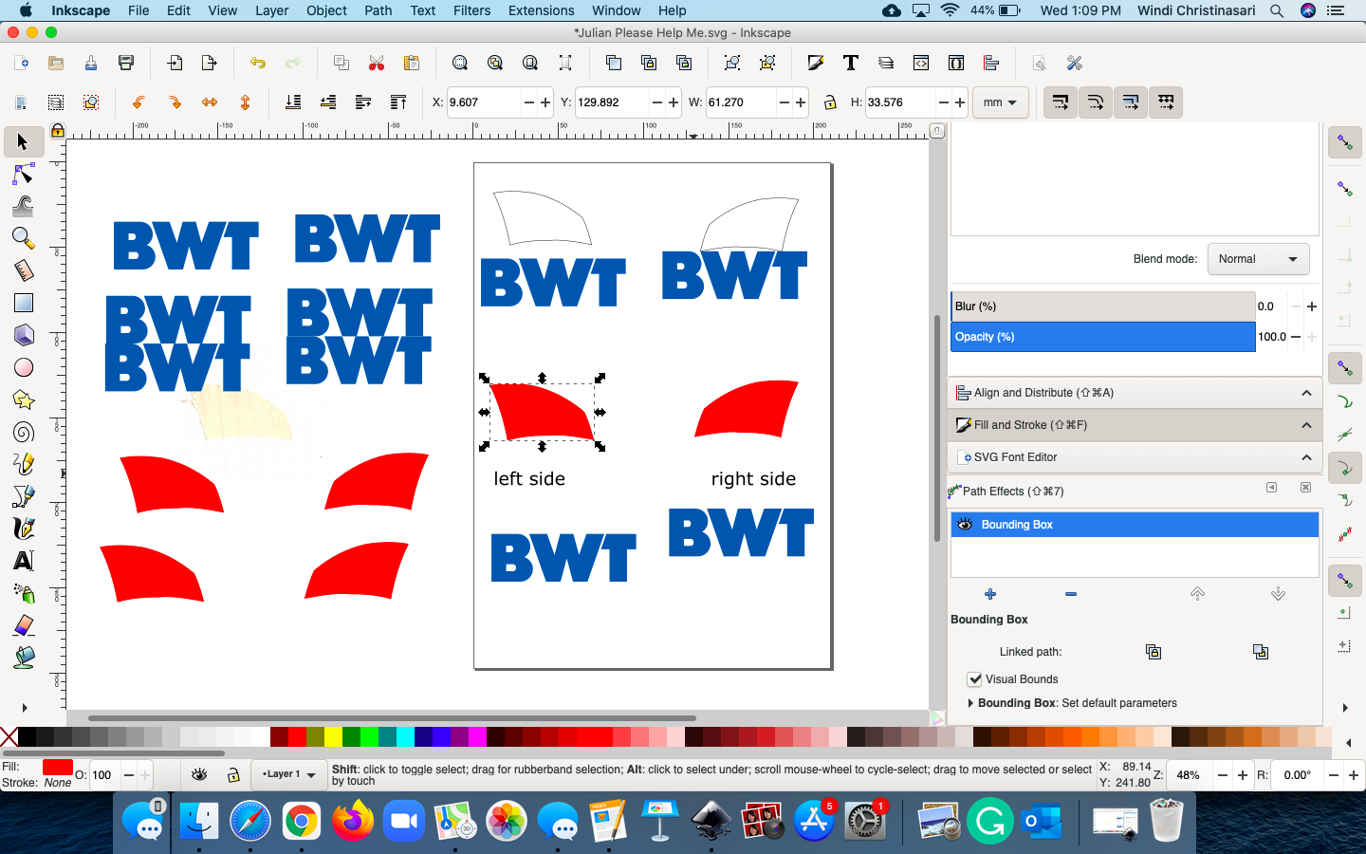Choose the Ellipse circle tool
1366x854 pixels.
click(23, 367)
